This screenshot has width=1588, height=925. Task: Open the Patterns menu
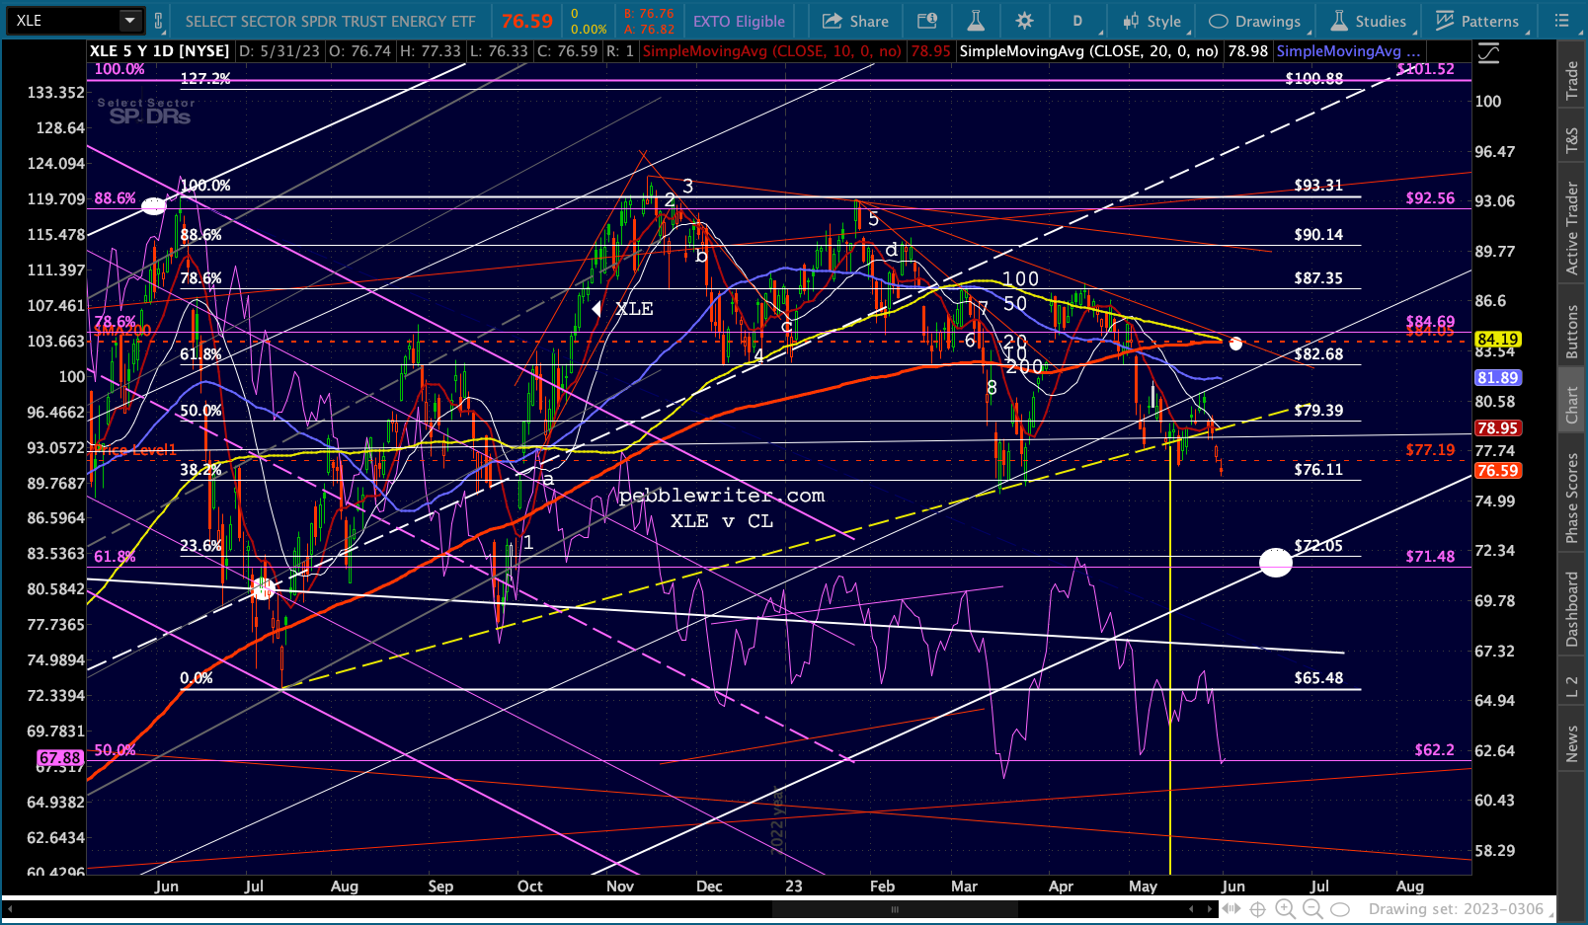(x=1477, y=21)
